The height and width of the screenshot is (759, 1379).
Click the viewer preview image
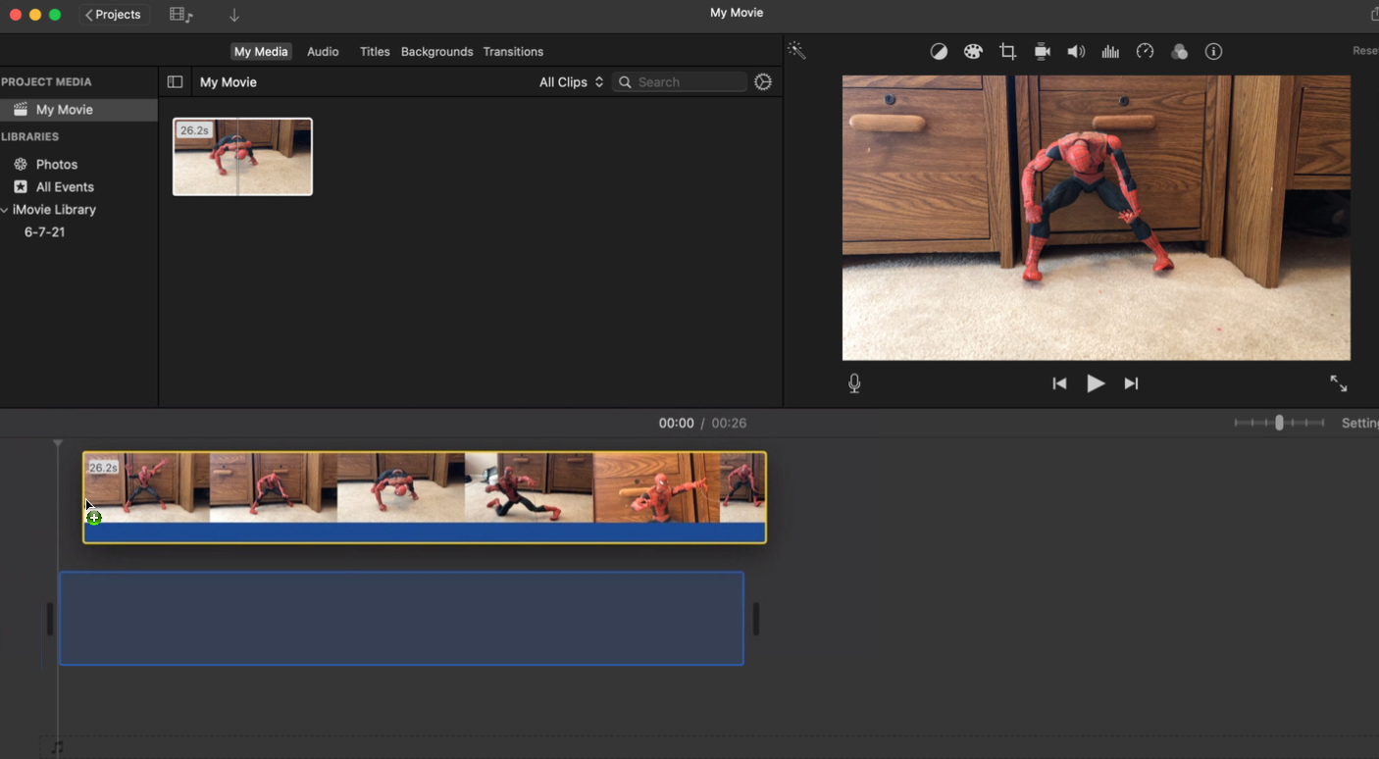click(1096, 218)
